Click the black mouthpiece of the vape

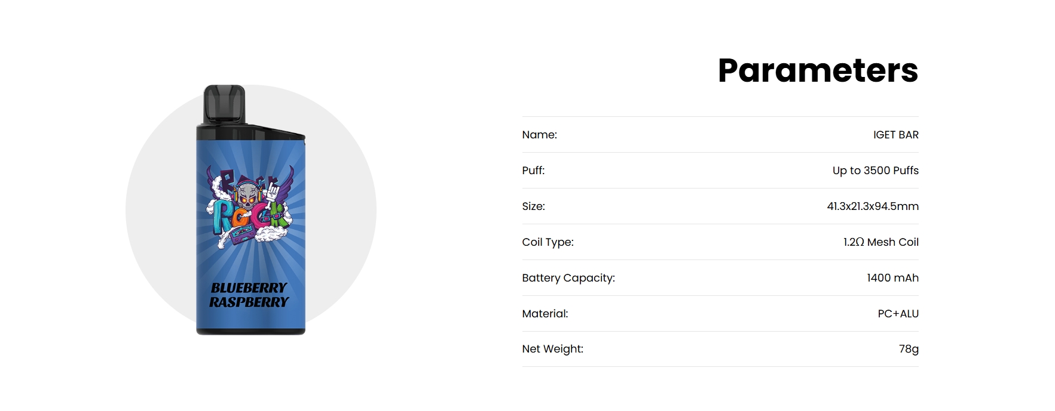click(224, 104)
